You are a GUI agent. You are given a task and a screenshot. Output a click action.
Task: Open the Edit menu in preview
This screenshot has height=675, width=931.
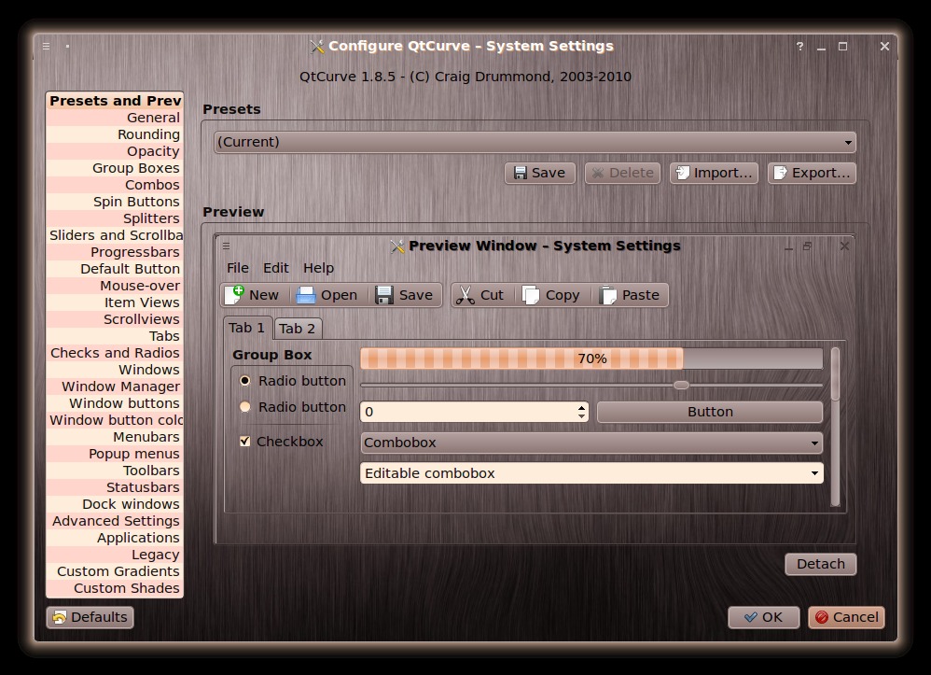(276, 268)
